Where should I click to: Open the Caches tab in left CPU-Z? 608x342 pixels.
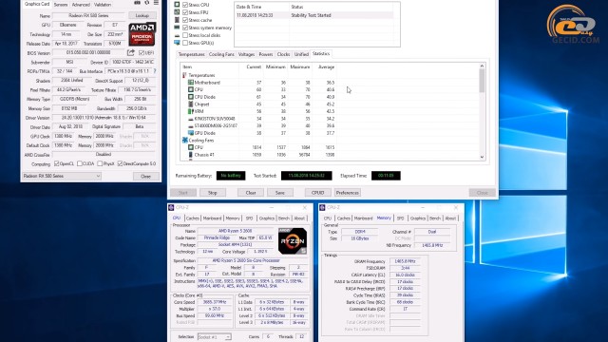[192, 218]
